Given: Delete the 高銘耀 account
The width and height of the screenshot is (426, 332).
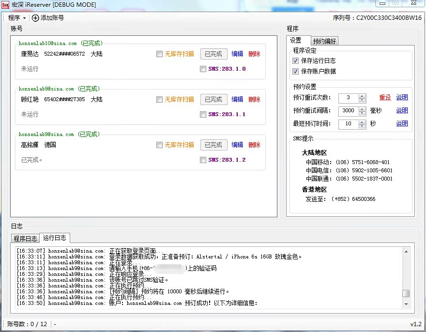Looking at the screenshot, I should click(254, 145).
